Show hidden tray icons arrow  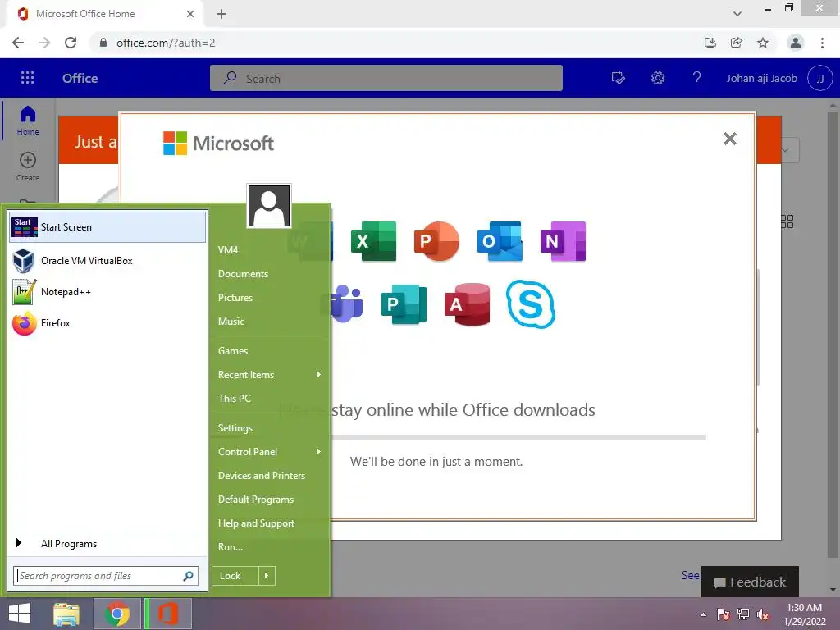pos(703,614)
